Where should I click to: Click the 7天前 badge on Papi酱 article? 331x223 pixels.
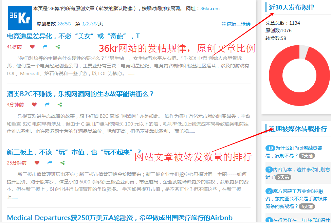307,156
